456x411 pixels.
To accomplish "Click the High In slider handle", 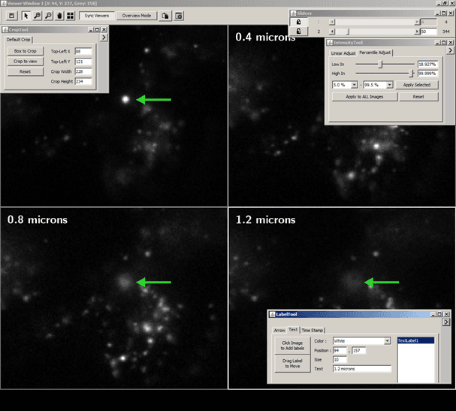I will click(x=411, y=74).
